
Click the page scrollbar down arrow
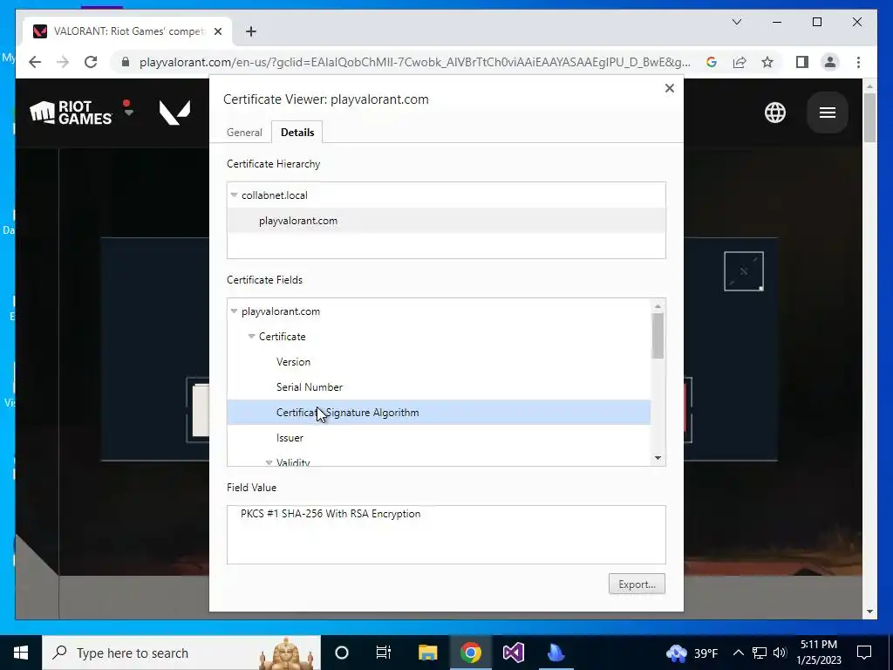869,612
